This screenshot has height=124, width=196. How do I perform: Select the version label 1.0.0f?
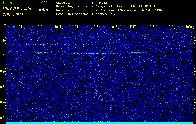43,2
